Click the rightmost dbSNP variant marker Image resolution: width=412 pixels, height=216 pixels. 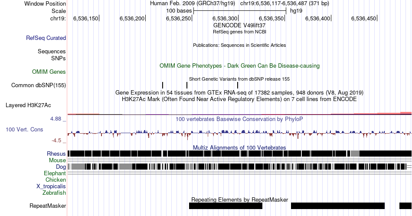coord(238,85)
